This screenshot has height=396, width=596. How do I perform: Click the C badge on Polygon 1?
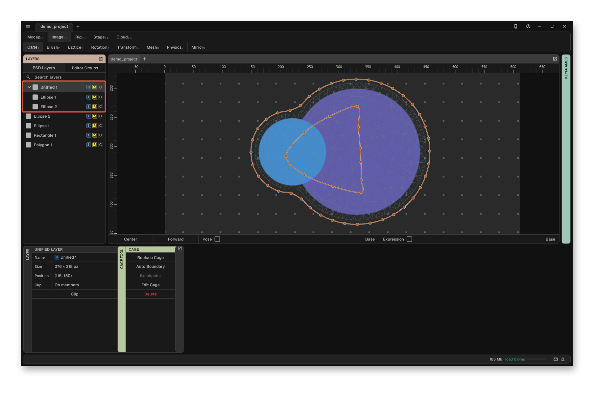pos(101,145)
